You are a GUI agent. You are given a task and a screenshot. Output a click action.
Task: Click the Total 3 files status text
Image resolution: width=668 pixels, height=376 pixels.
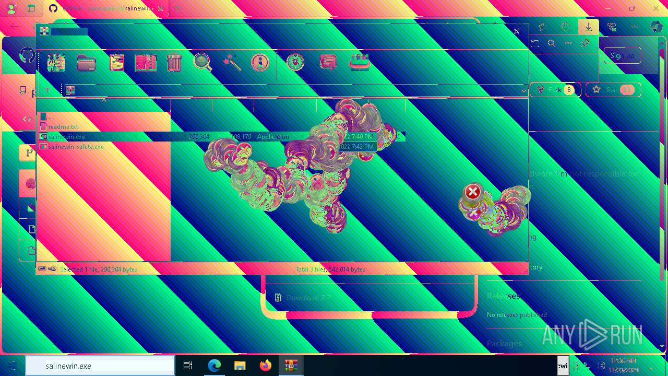[330, 269]
